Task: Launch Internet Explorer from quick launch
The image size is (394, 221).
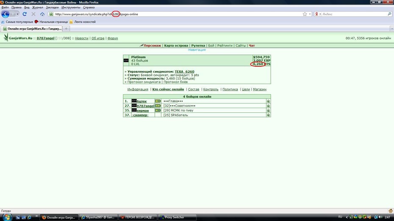Action: coord(29,217)
